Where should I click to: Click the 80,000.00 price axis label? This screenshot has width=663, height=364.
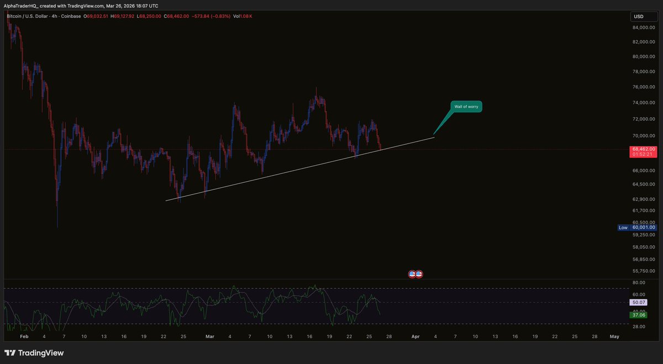pyautogui.click(x=644, y=56)
